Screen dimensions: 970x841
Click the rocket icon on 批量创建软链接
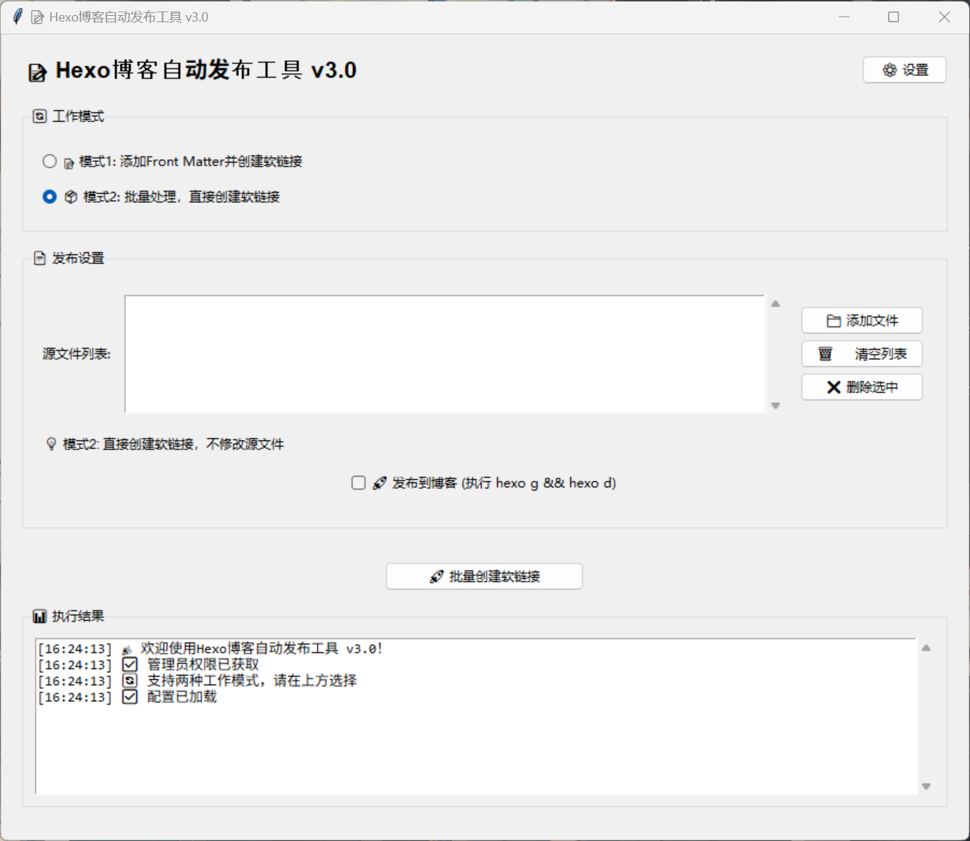(436, 576)
